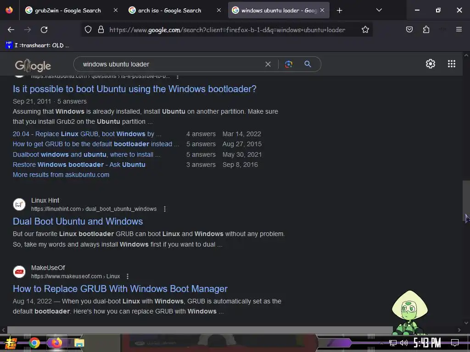
Task: List all tabs dropdown arrow
Action: [379, 10]
